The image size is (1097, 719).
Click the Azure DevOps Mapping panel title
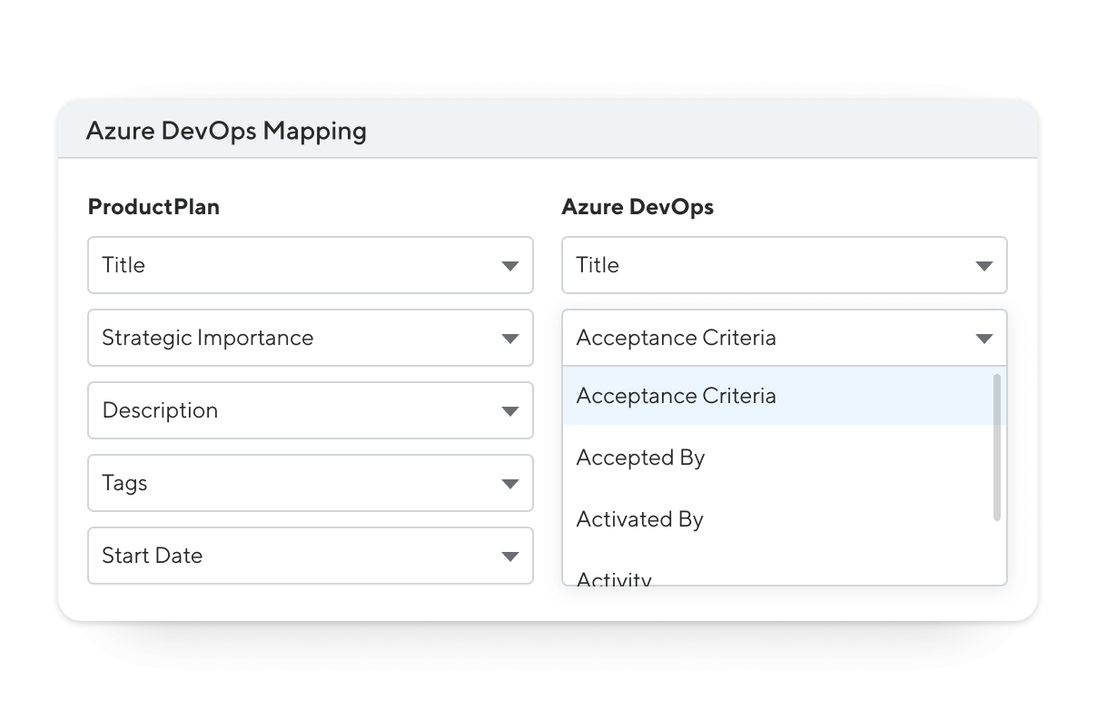[x=226, y=131]
